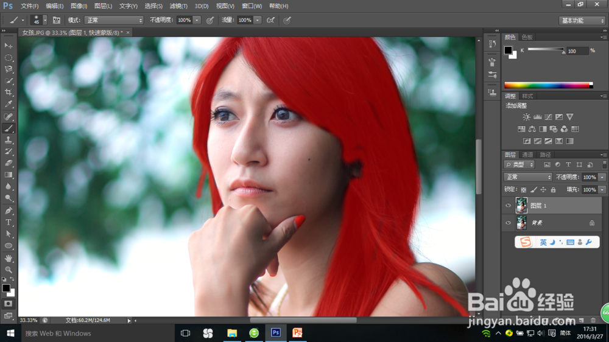Select the Brush tool in toolbox

pos(9,128)
